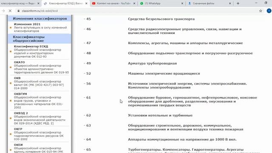Open code 63 Оборудование строительное

pyautogui.click(x=186, y=127)
